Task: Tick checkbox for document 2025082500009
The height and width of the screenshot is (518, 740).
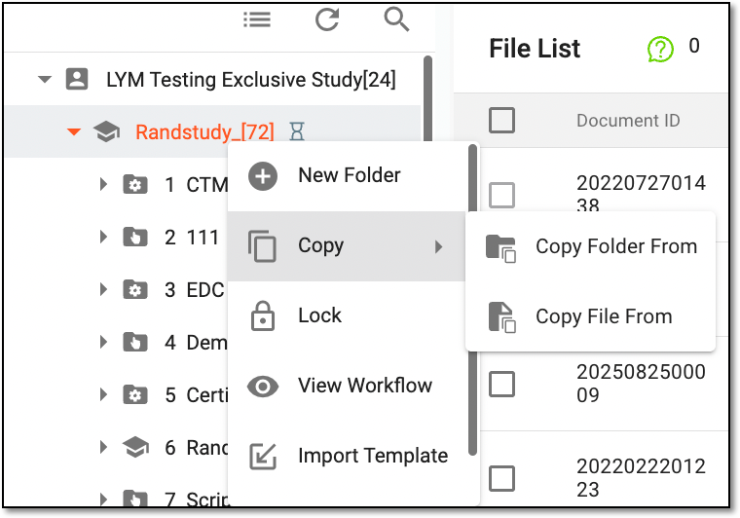Action: tap(501, 384)
